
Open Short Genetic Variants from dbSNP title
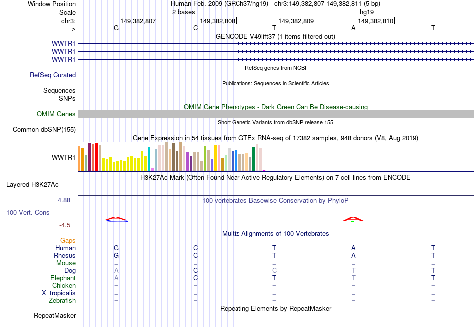[275, 122]
